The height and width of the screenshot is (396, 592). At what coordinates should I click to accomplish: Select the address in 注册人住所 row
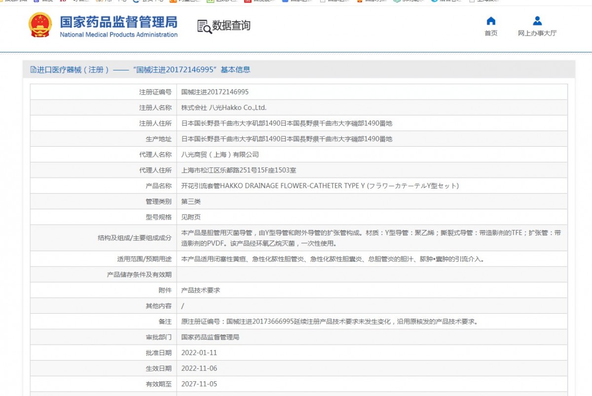(x=287, y=123)
